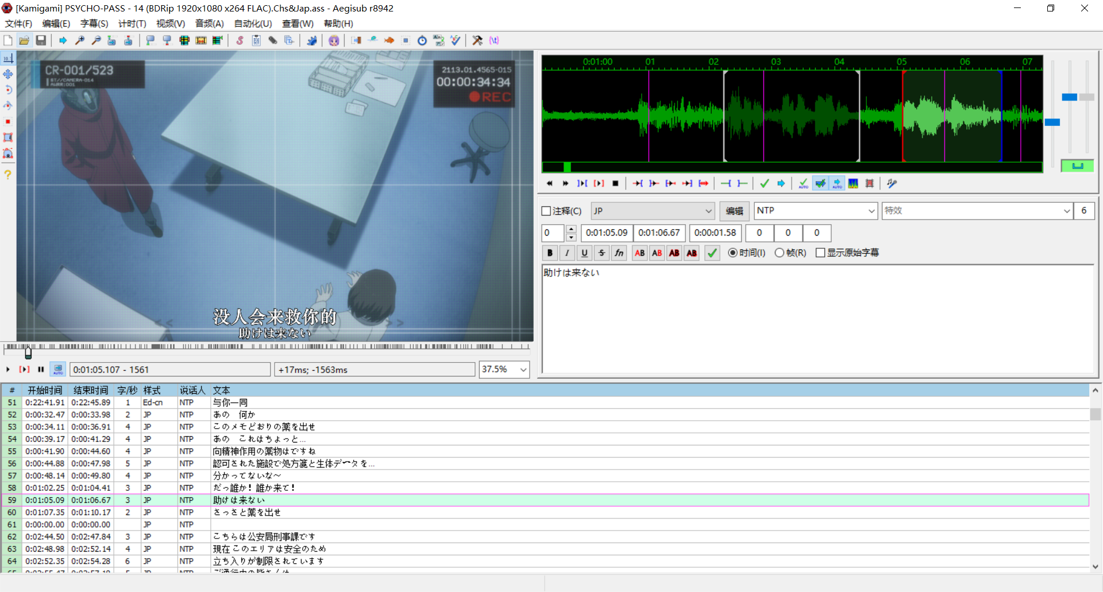Increase layer number with up stepper
The height and width of the screenshot is (592, 1103).
(x=571, y=229)
